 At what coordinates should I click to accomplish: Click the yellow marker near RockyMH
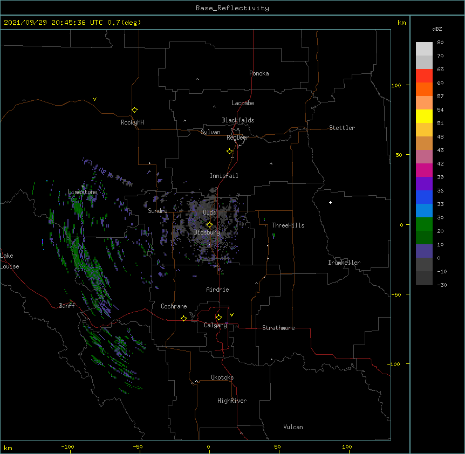(x=134, y=110)
